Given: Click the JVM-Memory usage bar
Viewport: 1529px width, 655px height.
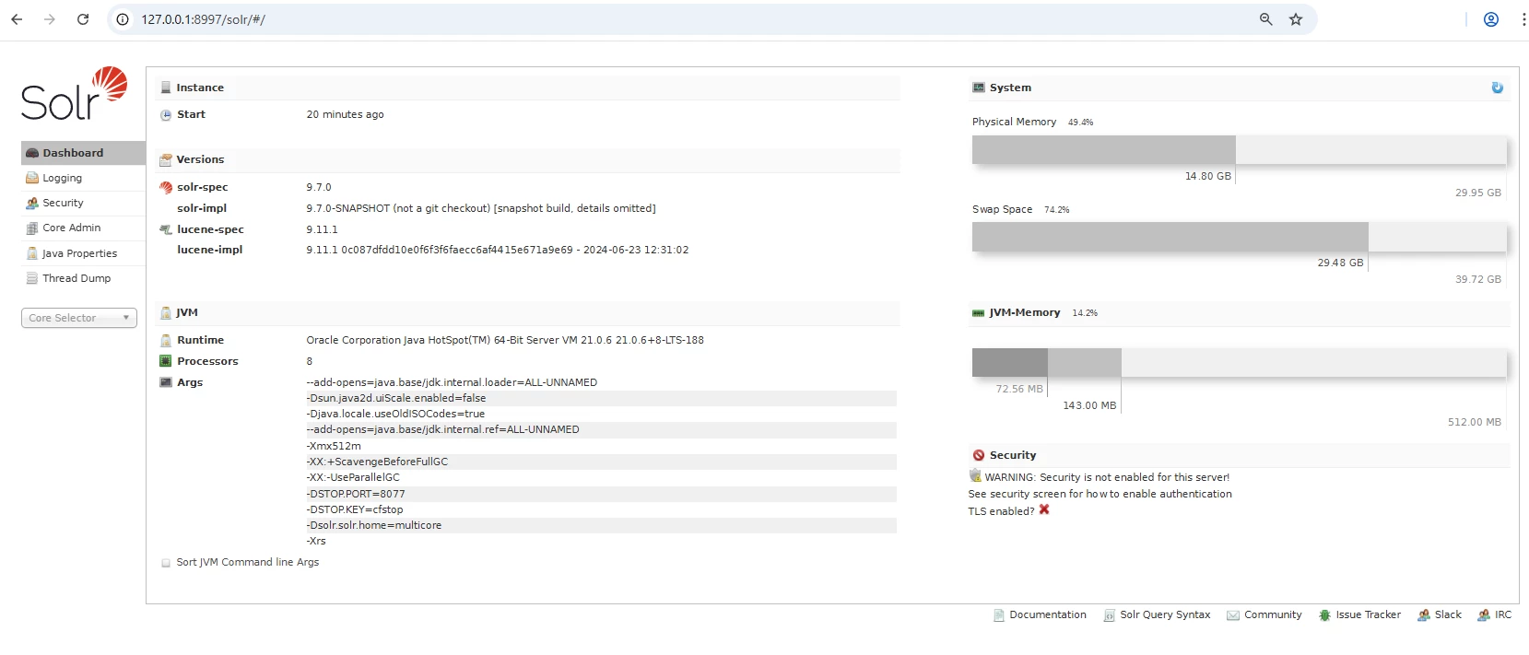Looking at the screenshot, I should pos(1239,363).
